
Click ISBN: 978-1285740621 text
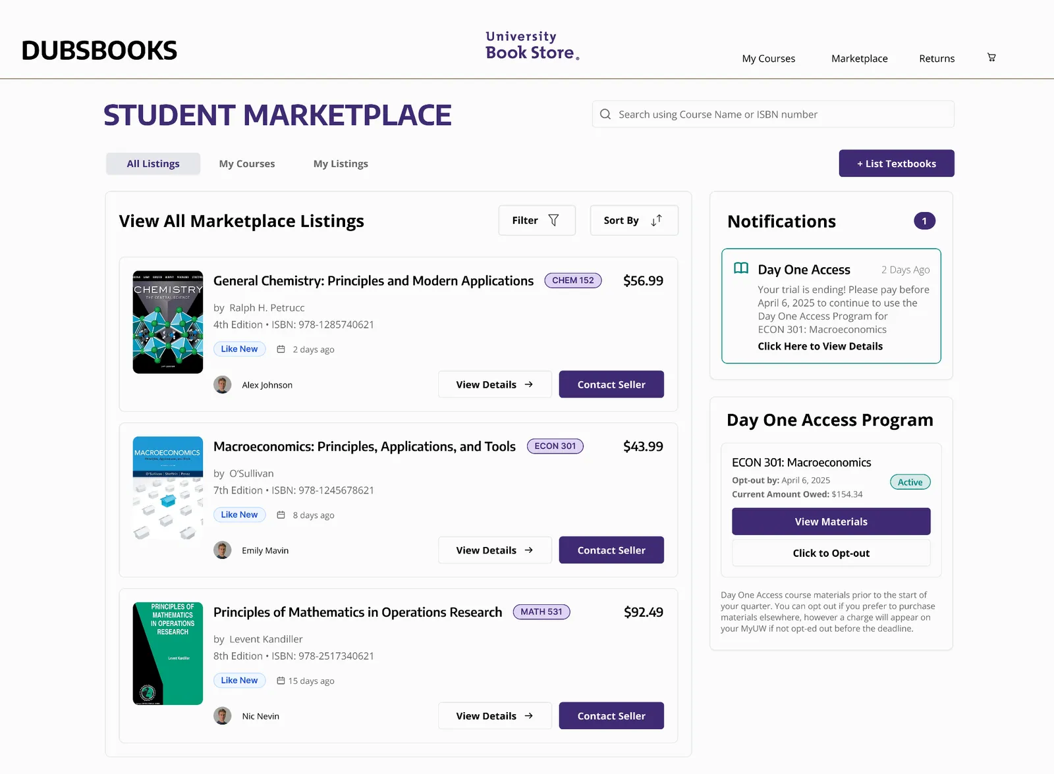click(323, 325)
